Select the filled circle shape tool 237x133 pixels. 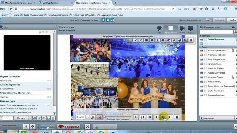pyautogui.click(x=152, y=40)
